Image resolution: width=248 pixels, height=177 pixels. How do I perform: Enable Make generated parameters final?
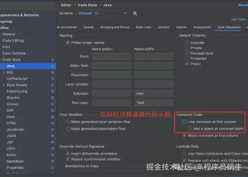click(x=68, y=129)
